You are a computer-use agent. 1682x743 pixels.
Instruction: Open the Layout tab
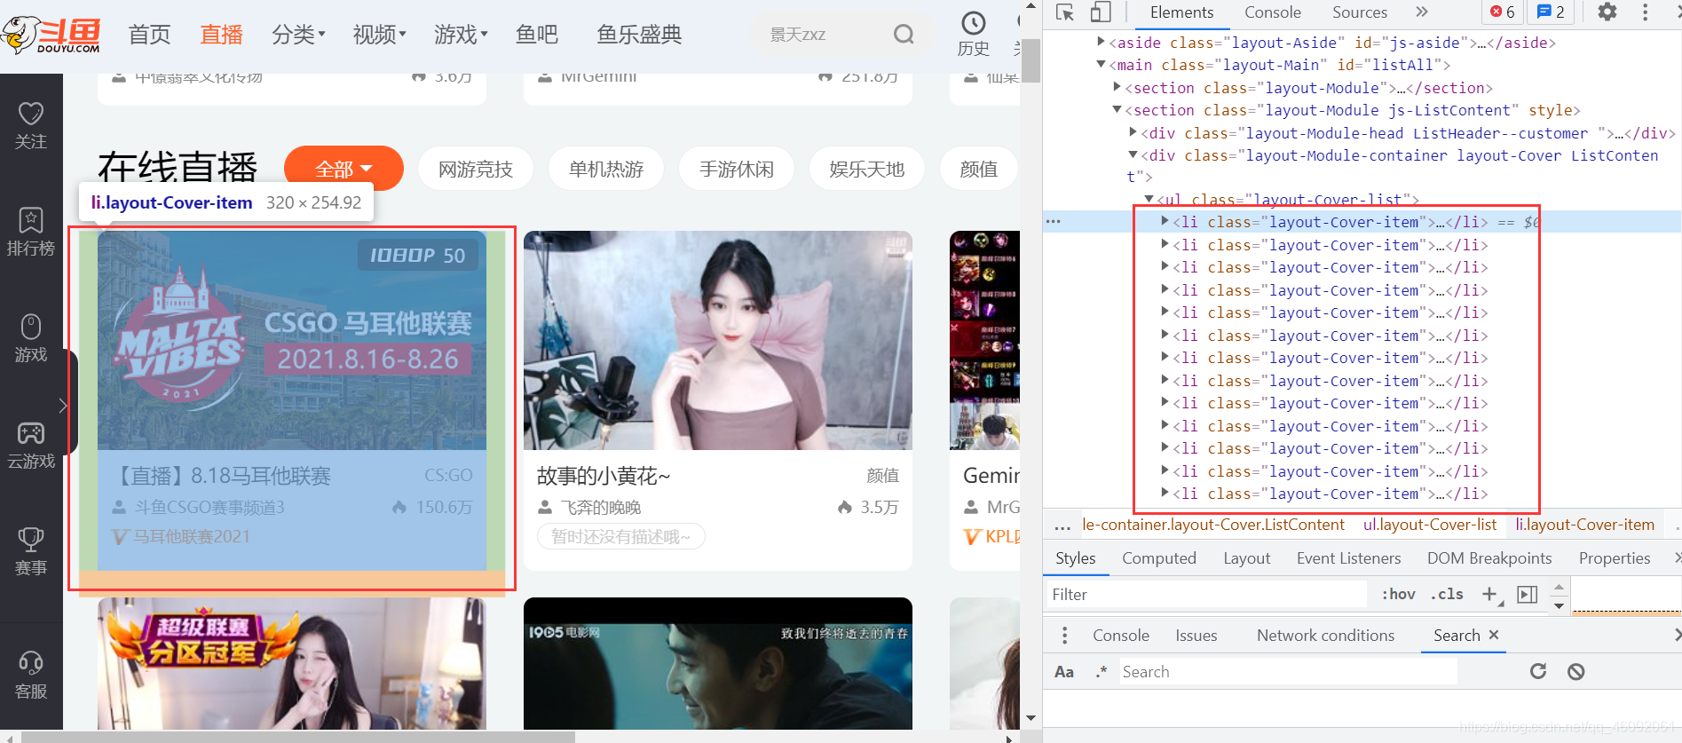(x=1246, y=558)
